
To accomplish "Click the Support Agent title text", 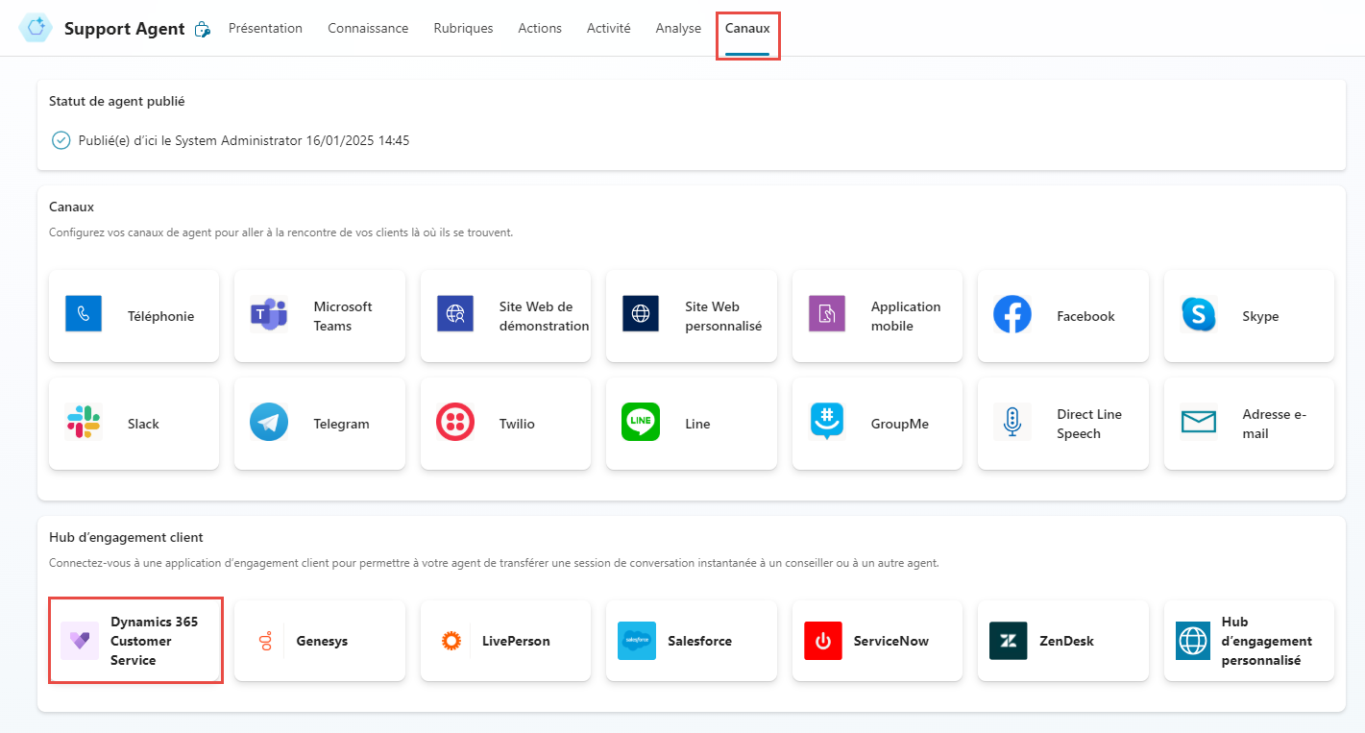I will coord(125,29).
